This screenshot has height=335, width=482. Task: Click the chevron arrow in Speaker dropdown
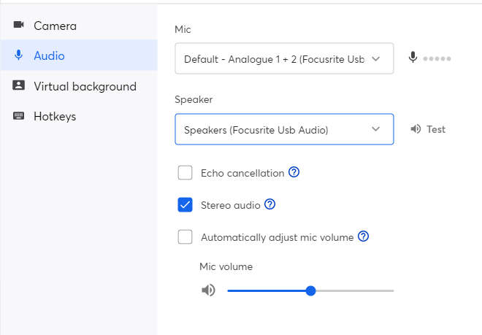click(375, 130)
